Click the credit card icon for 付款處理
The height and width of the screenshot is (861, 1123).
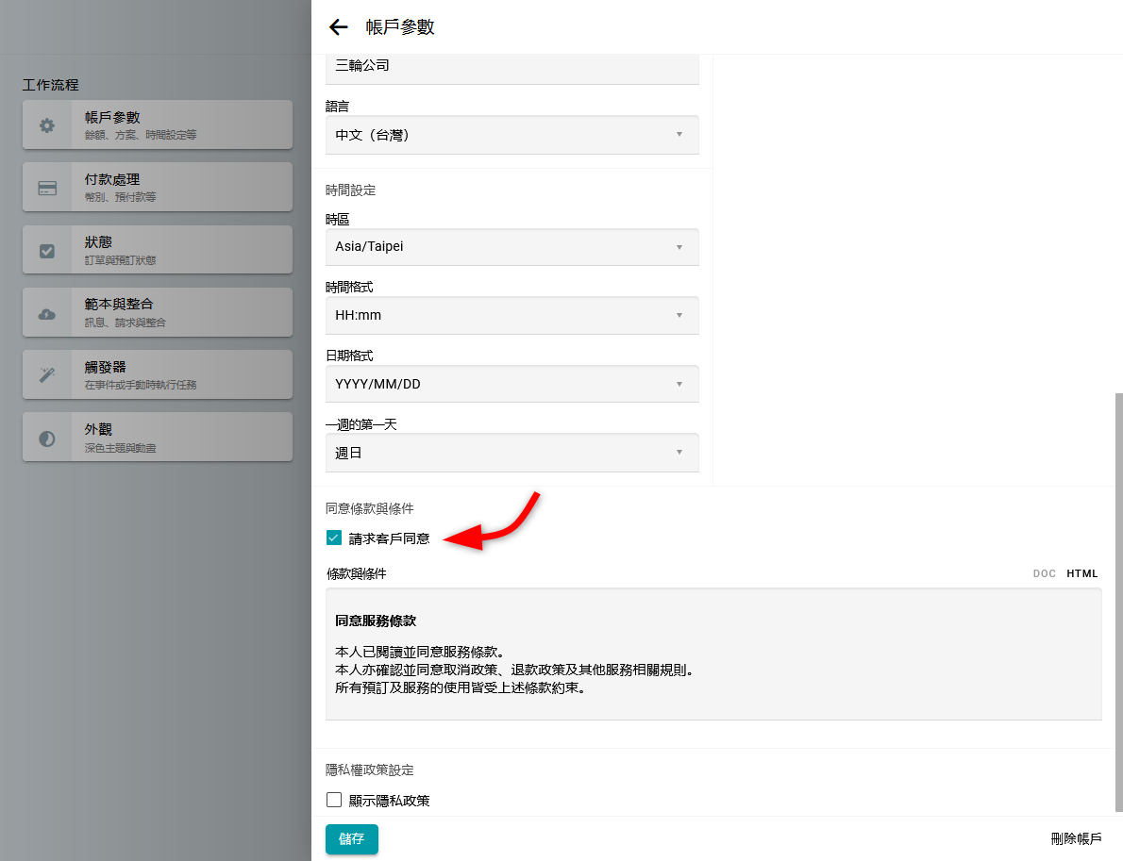(x=47, y=188)
